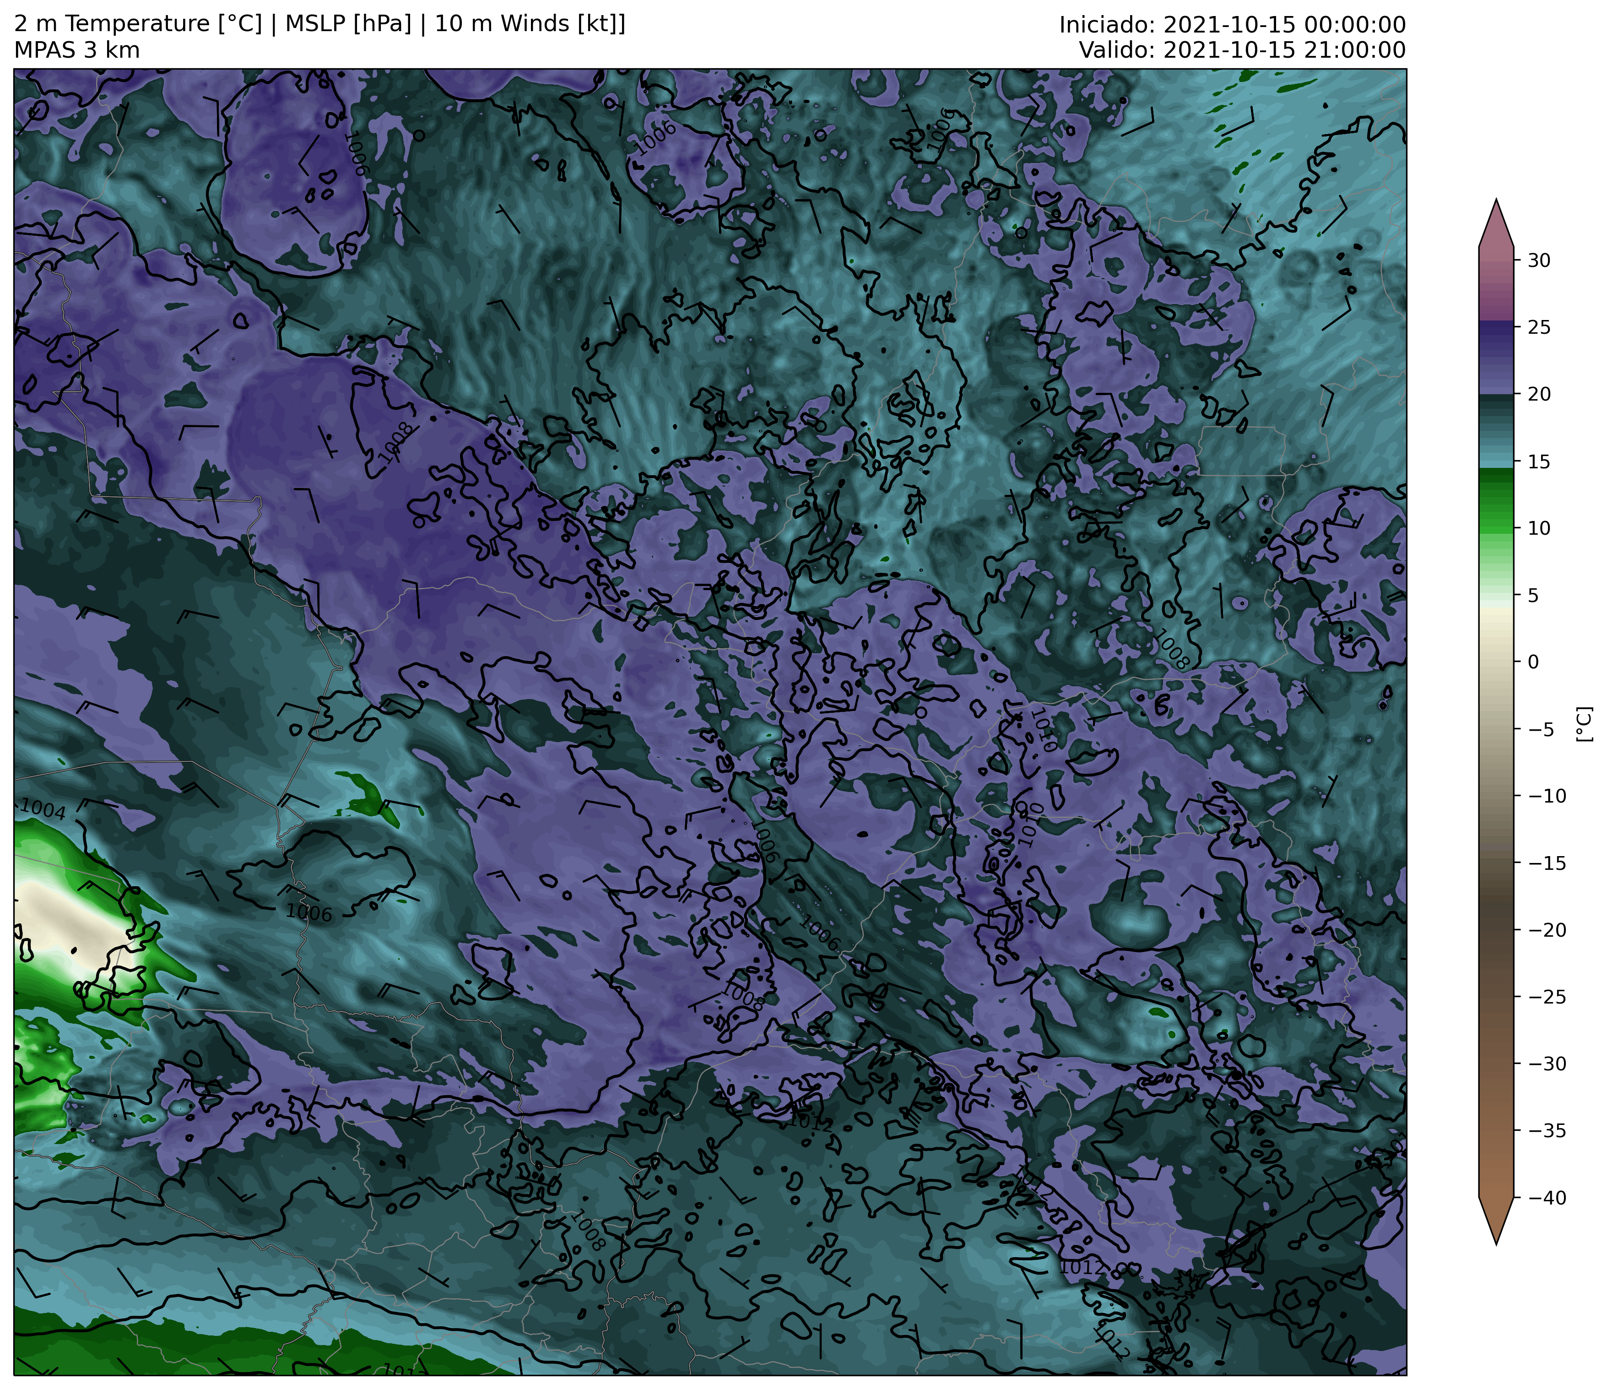This screenshot has height=1389, width=1607.
Task: Click the rotated [°C] colorbar axis label
Action: (x=1584, y=724)
